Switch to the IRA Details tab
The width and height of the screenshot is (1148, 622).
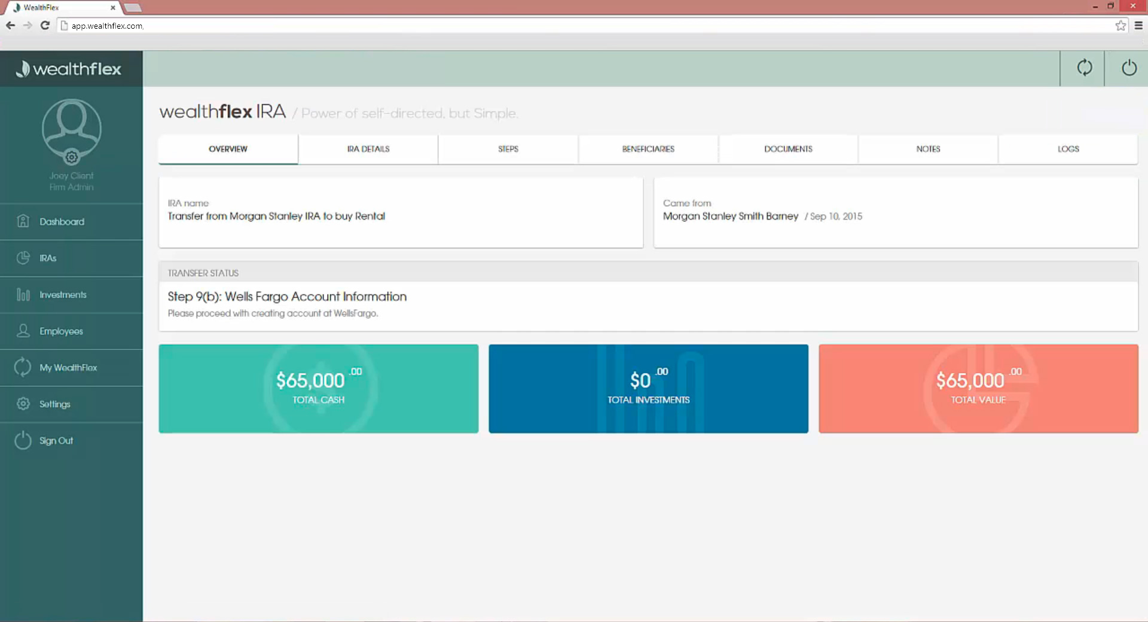click(x=368, y=149)
